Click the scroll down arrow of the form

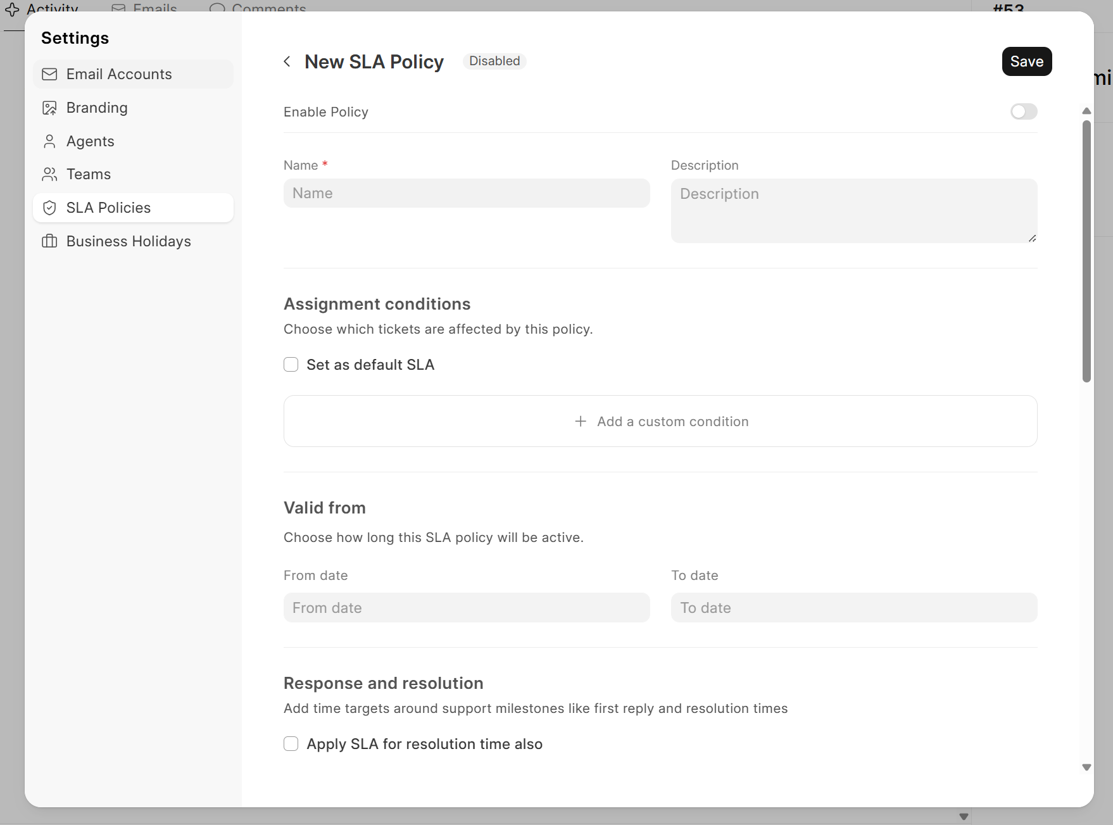[x=1086, y=767]
